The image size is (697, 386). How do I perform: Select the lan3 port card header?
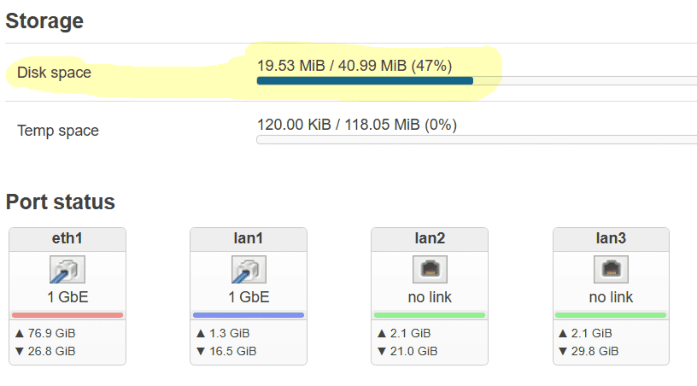[611, 239]
